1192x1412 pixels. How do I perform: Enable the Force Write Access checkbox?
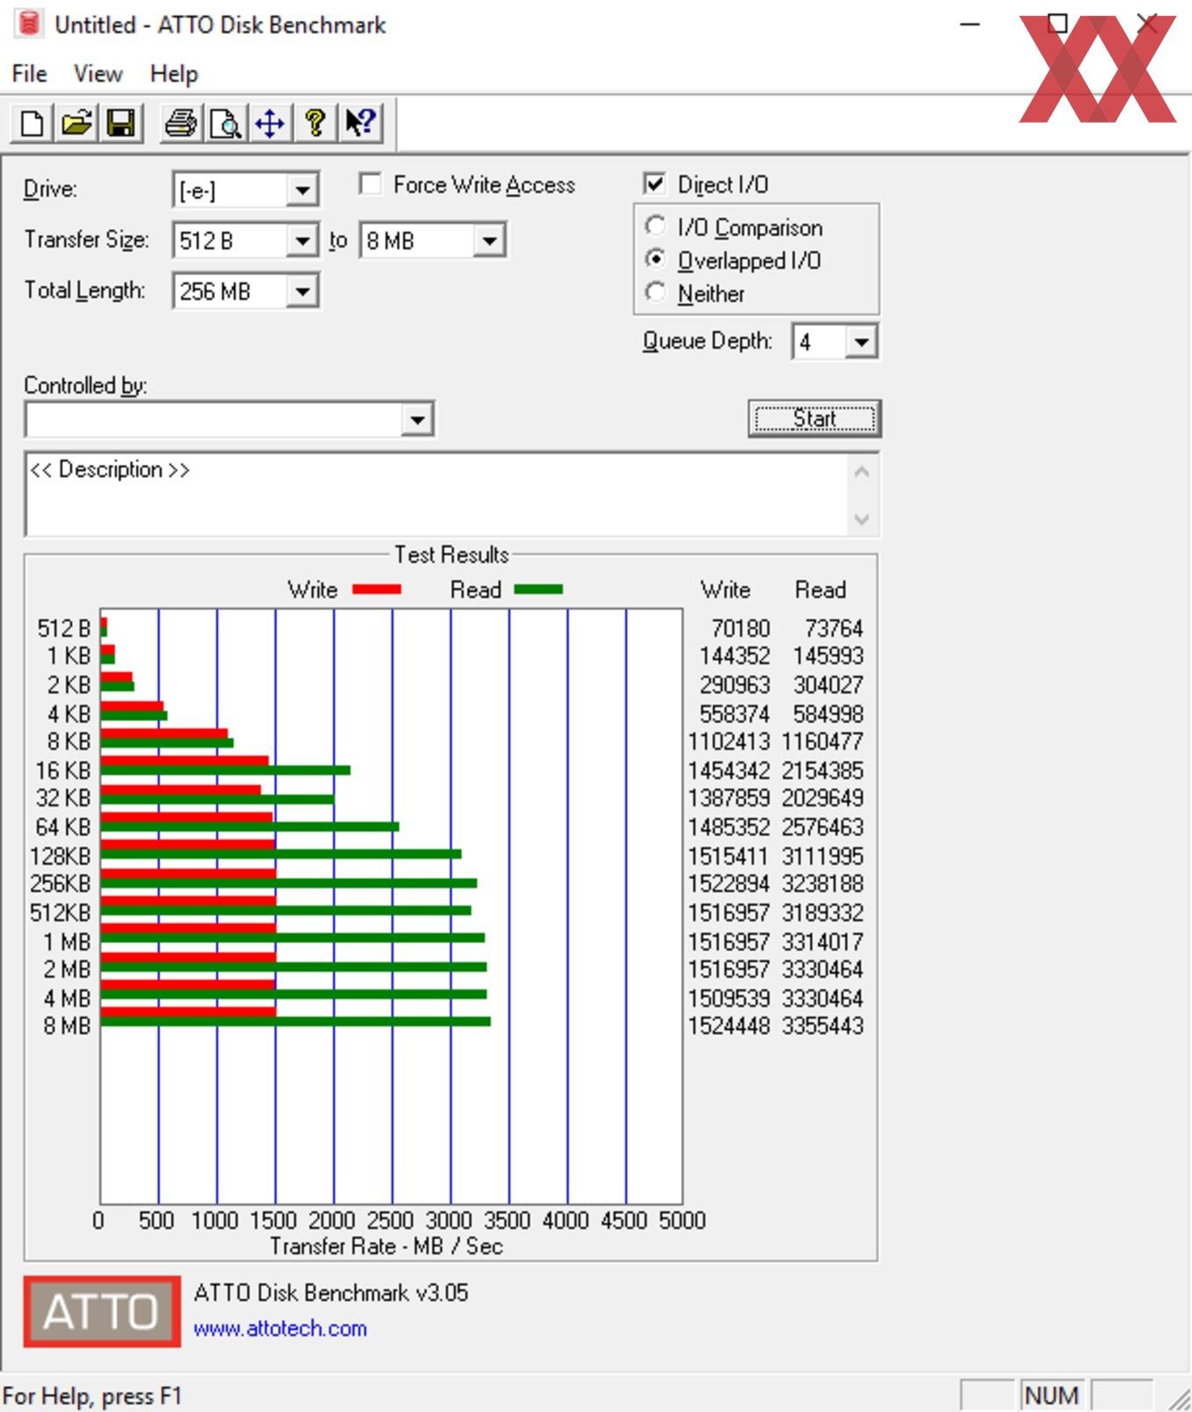point(371,184)
